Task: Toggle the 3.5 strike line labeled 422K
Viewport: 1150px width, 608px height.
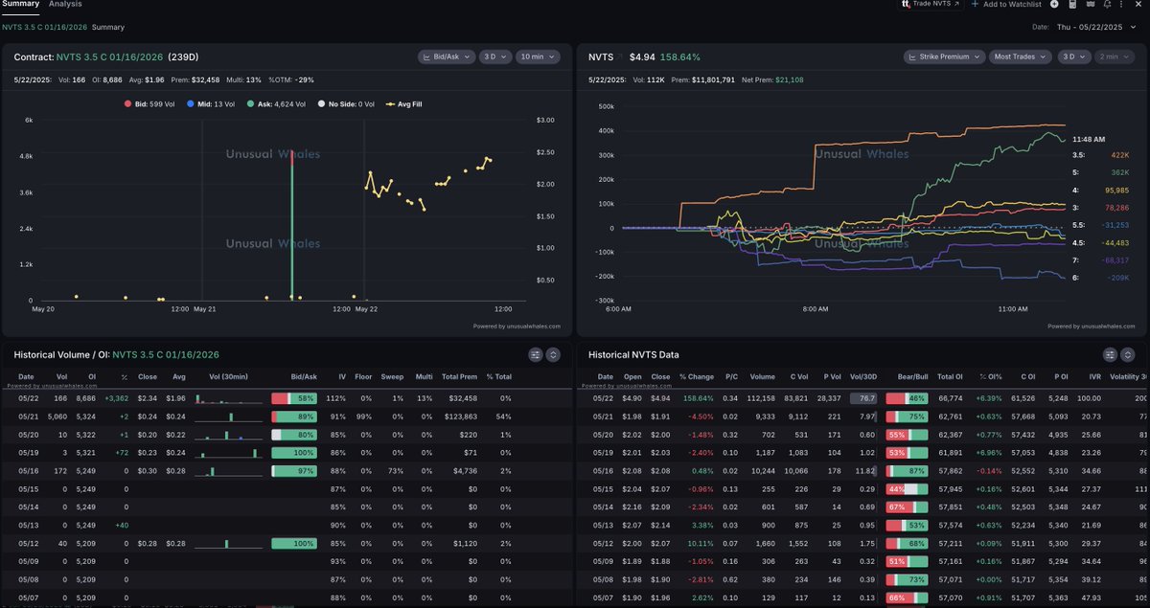Action: 1101,153
